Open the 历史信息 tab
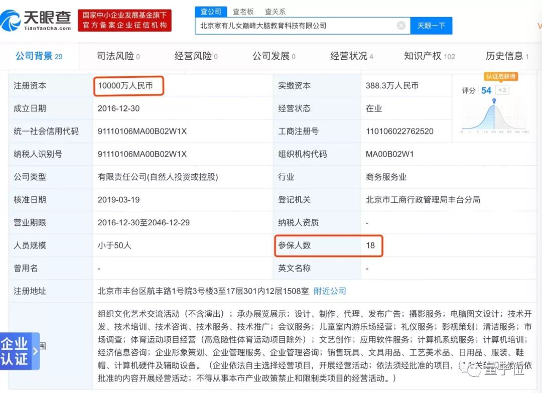542x393 pixels. pos(507,56)
